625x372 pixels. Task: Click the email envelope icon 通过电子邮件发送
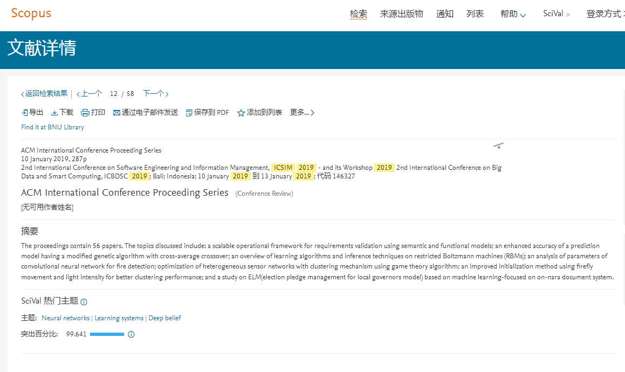(116, 113)
